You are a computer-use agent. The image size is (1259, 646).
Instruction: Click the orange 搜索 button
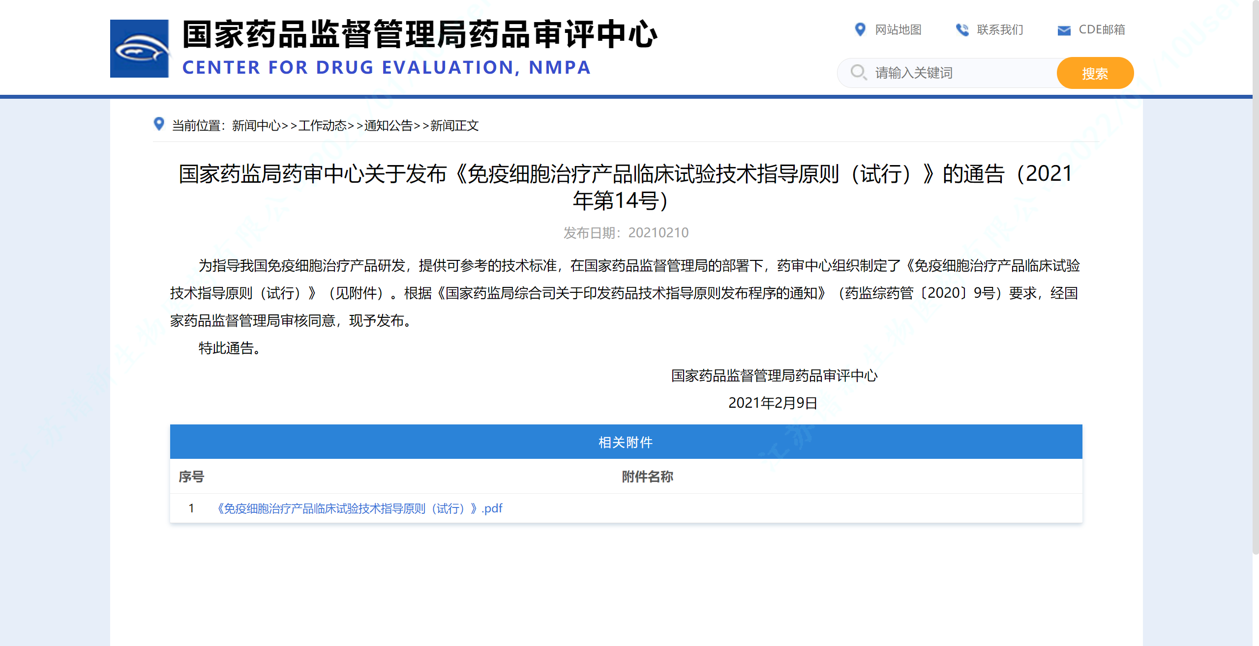click(1095, 73)
